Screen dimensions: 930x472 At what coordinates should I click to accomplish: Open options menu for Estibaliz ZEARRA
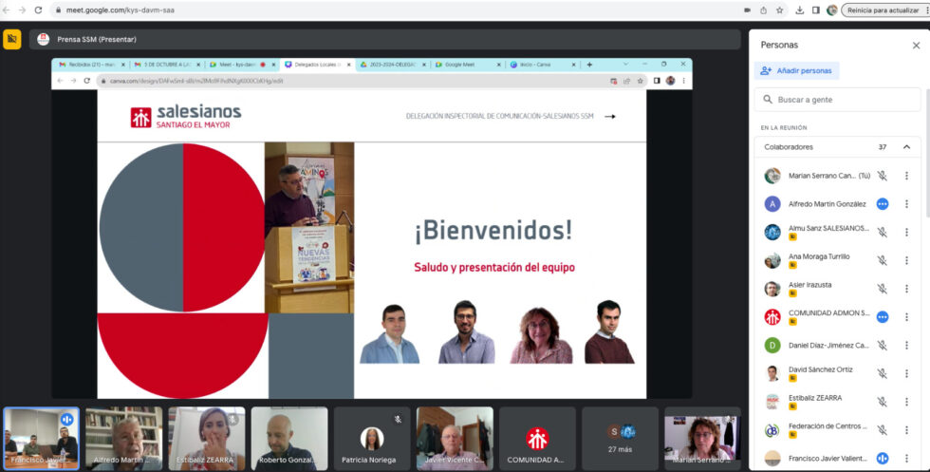pyautogui.click(x=906, y=402)
